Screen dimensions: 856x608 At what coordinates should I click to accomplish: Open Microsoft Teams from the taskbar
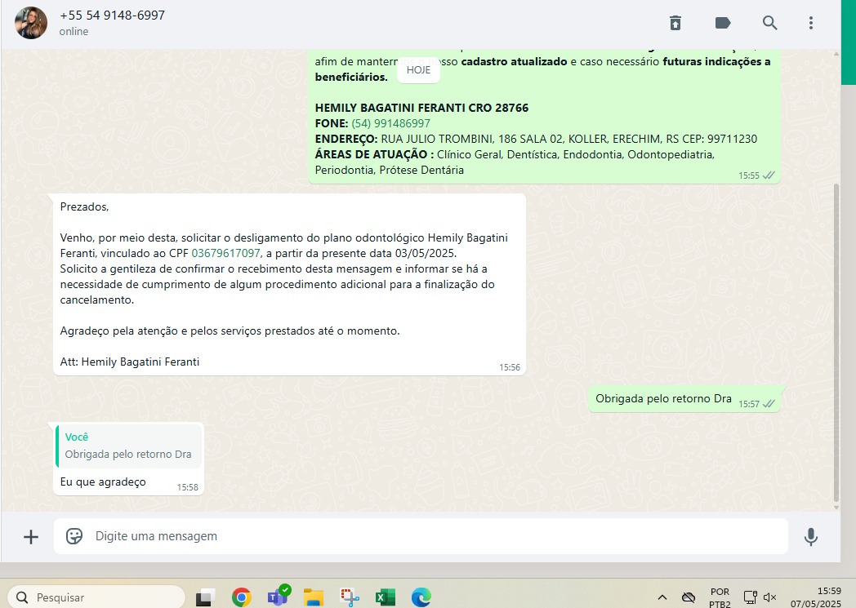point(279,597)
